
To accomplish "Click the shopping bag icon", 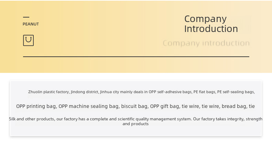I will click(x=29, y=40).
